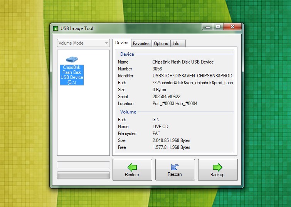Click the green Restore arrow icon
Image resolution: width=291 pixels, height=207 pixels.
pos(132,167)
